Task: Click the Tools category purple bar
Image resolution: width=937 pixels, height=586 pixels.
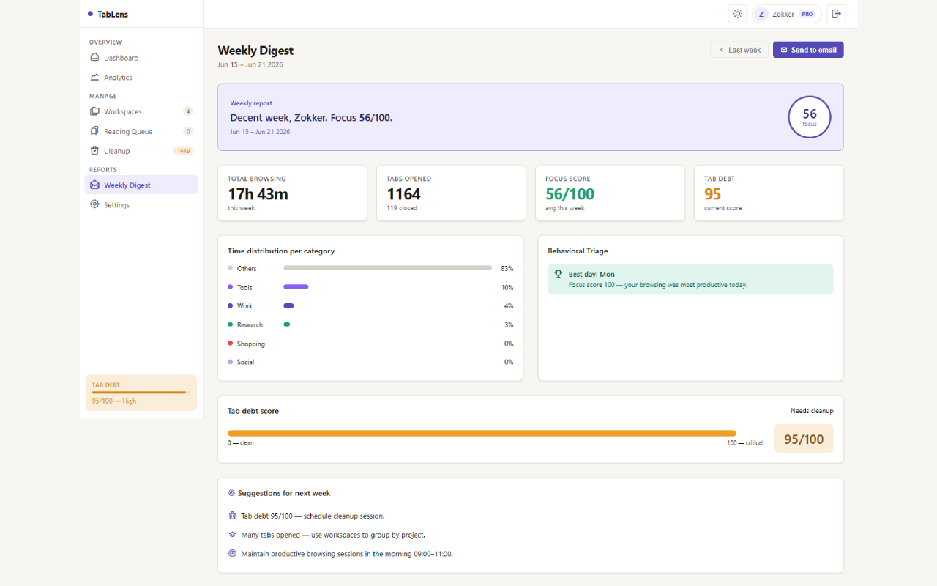Action: click(x=296, y=287)
